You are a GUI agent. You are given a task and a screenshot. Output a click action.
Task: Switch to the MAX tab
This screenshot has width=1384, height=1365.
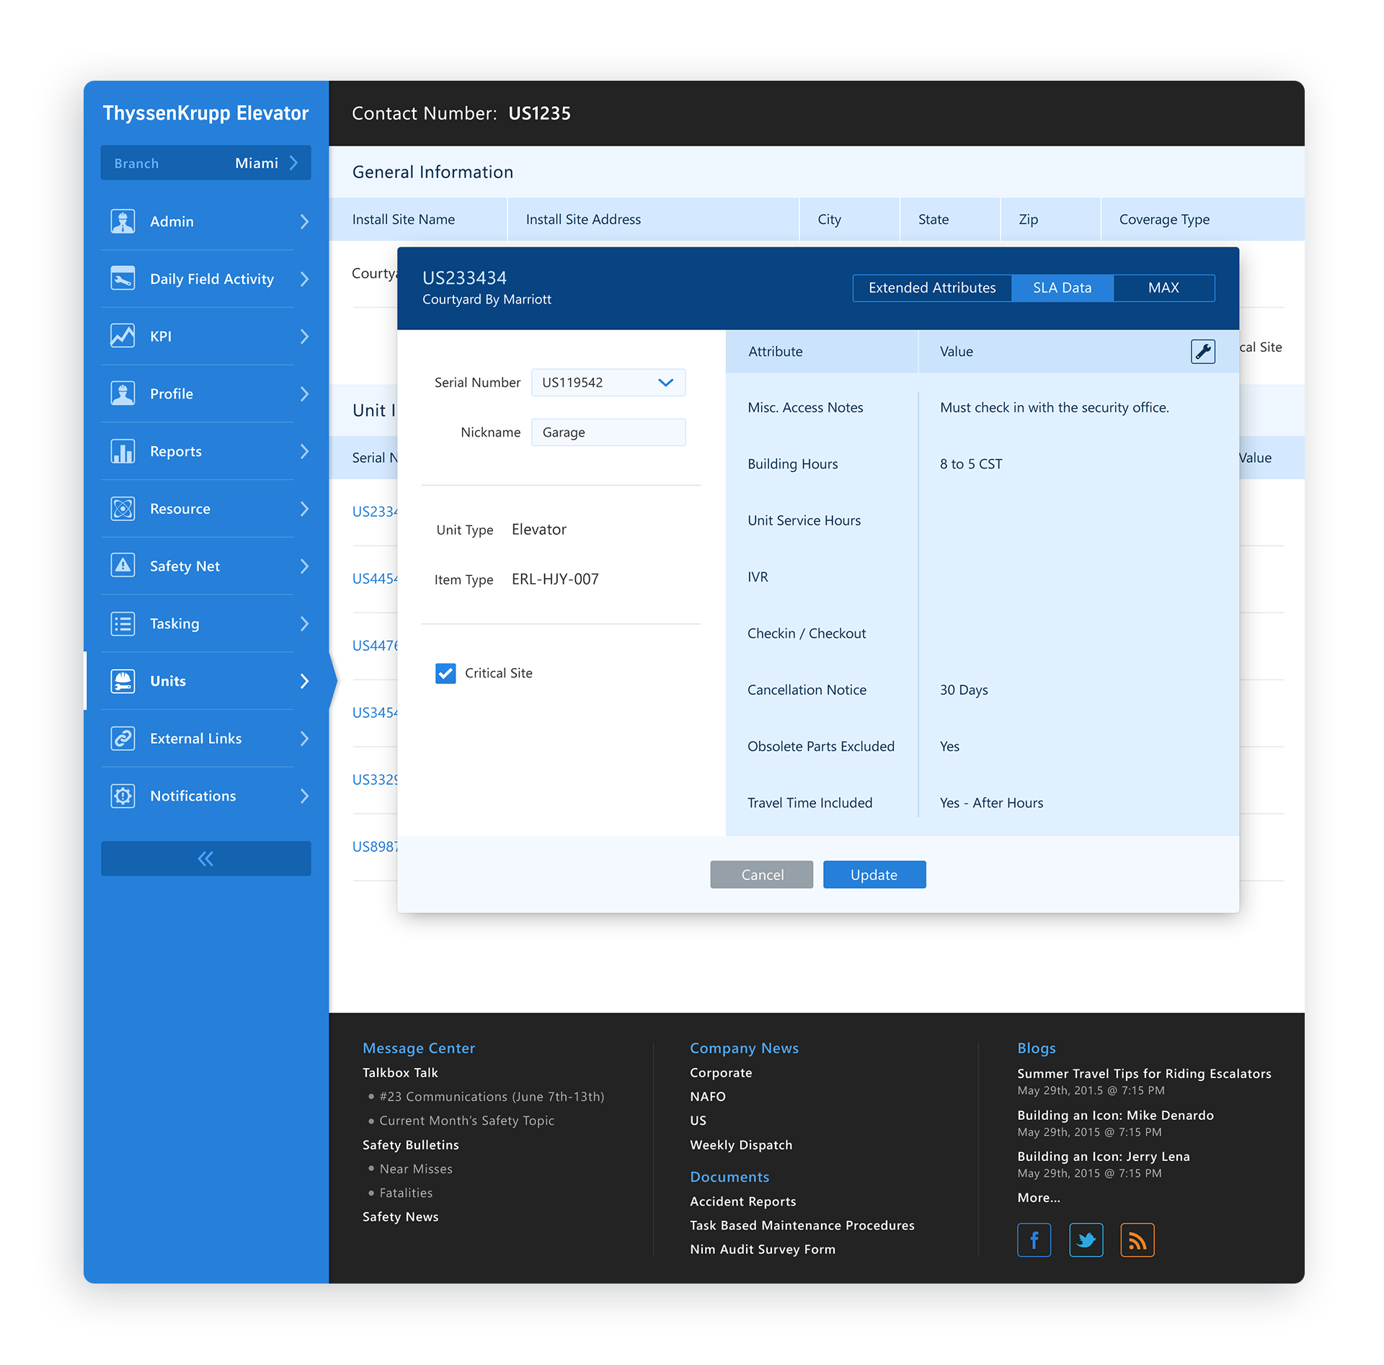coord(1163,288)
